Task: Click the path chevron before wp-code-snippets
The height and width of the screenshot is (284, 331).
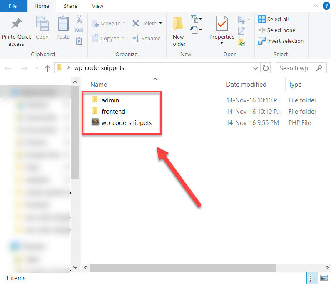Action: (x=68, y=67)
